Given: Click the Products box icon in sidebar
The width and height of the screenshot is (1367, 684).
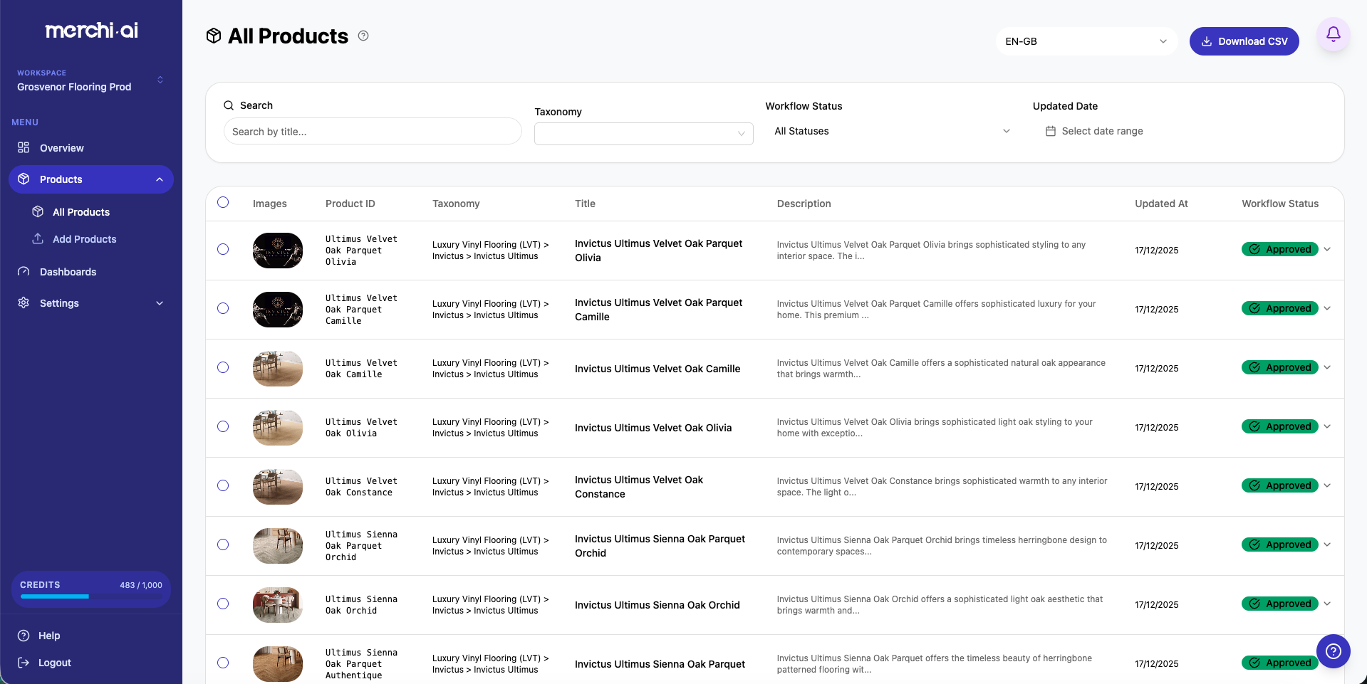Looking at the screenshot, I should point(23,179).
